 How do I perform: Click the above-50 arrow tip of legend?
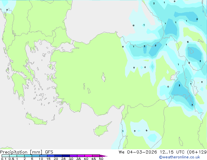(x=104, y=156)
